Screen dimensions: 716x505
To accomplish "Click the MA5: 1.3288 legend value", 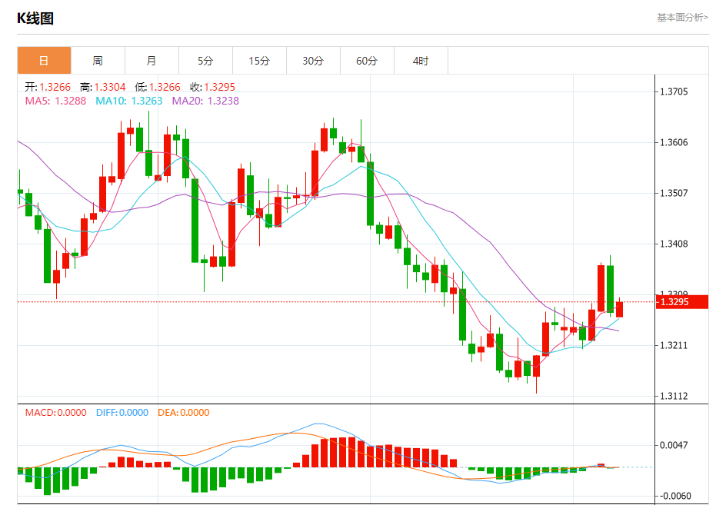I will point(55,101).
